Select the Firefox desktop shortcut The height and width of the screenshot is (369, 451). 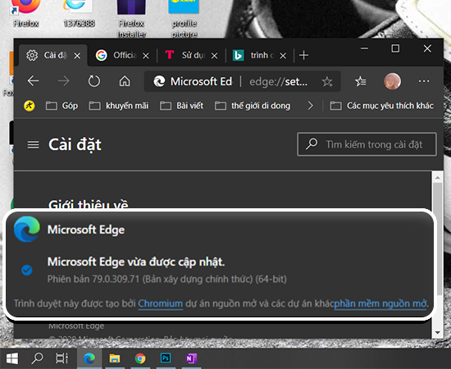26,13
